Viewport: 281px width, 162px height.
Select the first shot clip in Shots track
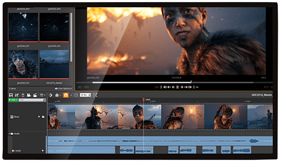pos(61,117)
